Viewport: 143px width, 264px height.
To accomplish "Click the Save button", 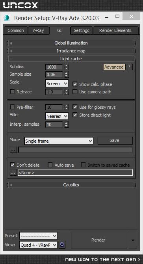I will [115, 140].
